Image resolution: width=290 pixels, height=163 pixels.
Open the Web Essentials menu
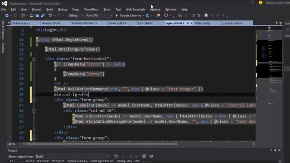coord(135,10)
